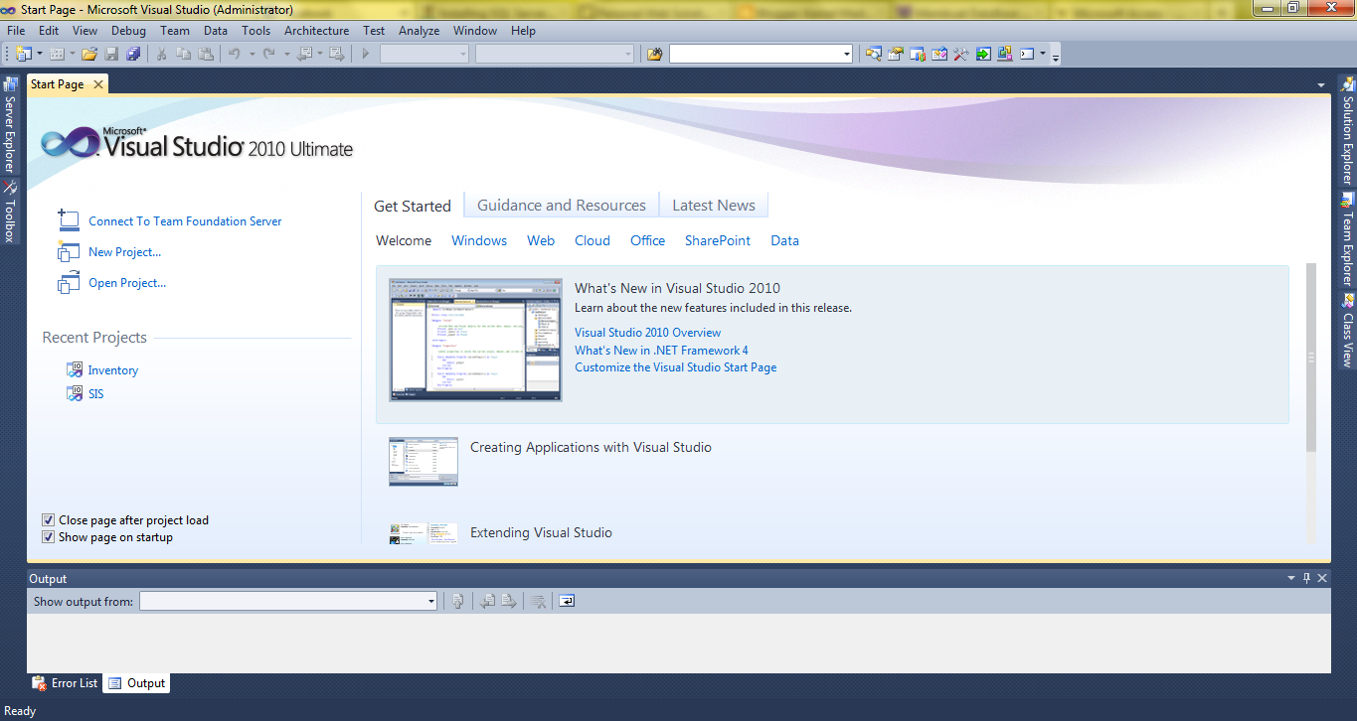Open the Find combo box dropdown
This screenshot has height=721, width=1357.
click(x=846, y=54)
